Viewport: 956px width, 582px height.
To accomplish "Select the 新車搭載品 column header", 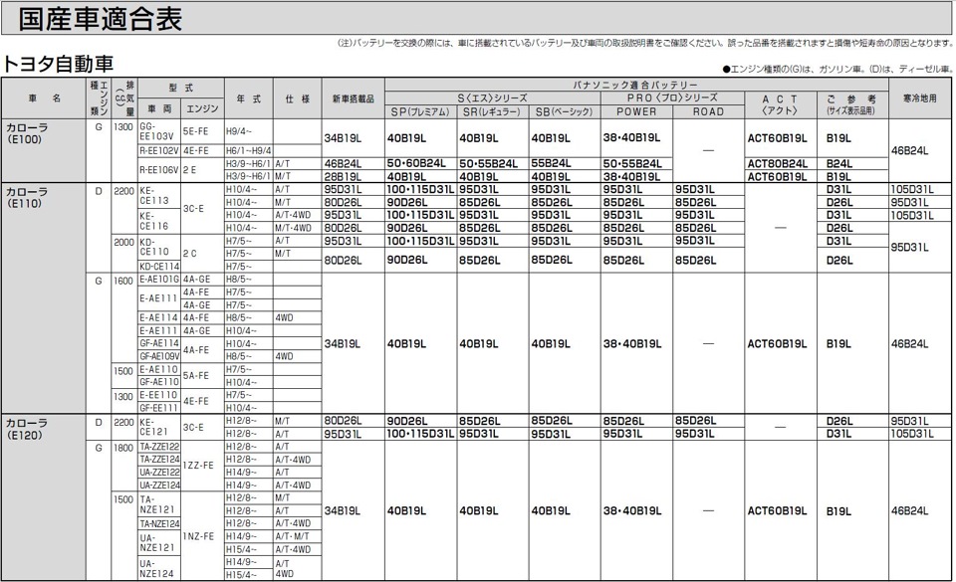I will pos(353,98).
